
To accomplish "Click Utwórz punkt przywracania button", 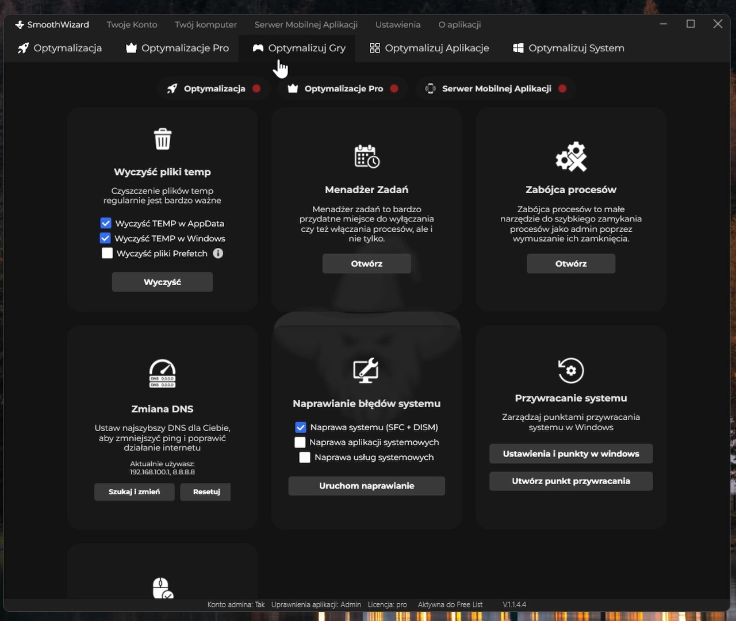I will pos(571,481).
